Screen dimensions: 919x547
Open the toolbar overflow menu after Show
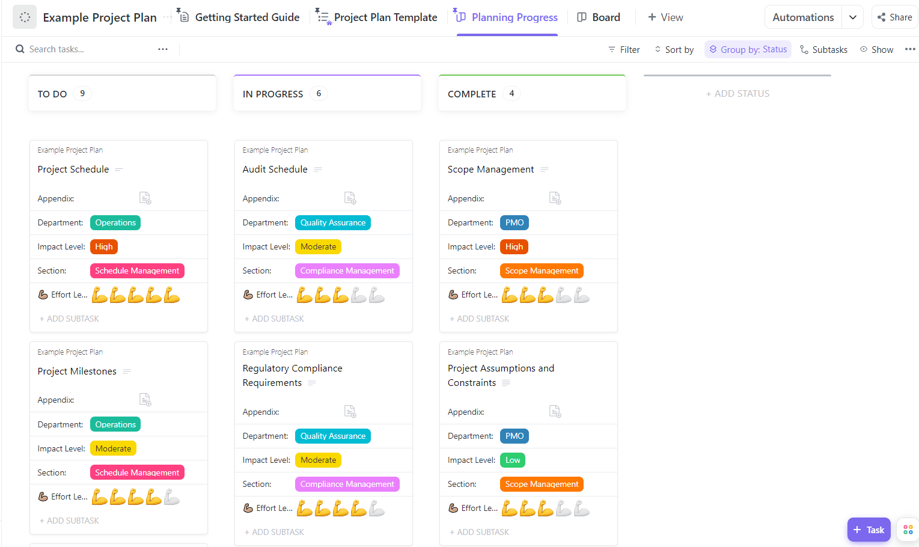910,49
